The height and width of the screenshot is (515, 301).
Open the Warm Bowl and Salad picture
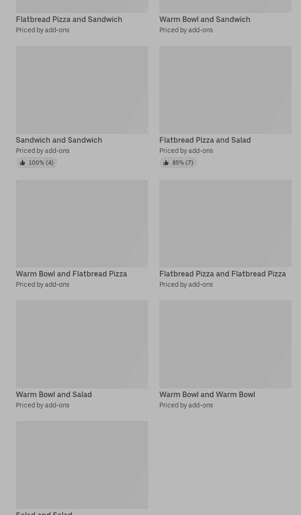click(82, 344)
